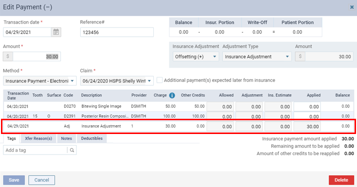
Task: Switch to the Tags tab
Action: tap(11, 138)
